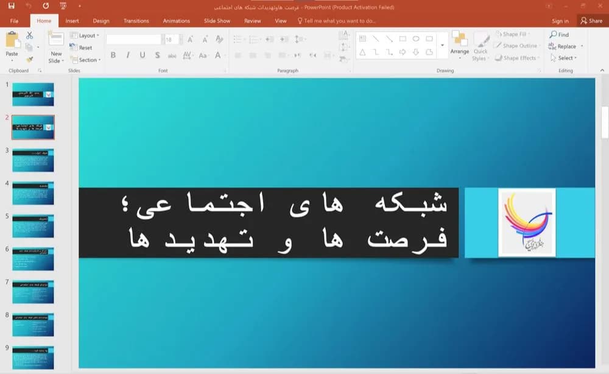Click the Sign in link
The height and width of the screenshot is (374, 609).
[560, 21]
